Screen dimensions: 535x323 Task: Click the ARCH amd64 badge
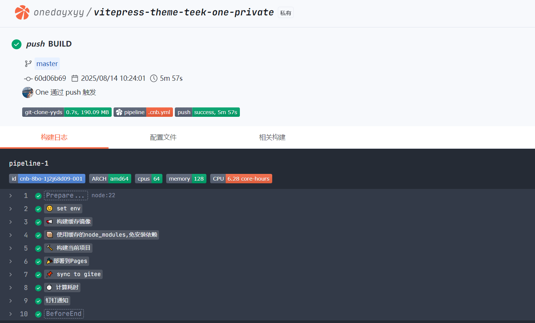(x=110, y=179)
